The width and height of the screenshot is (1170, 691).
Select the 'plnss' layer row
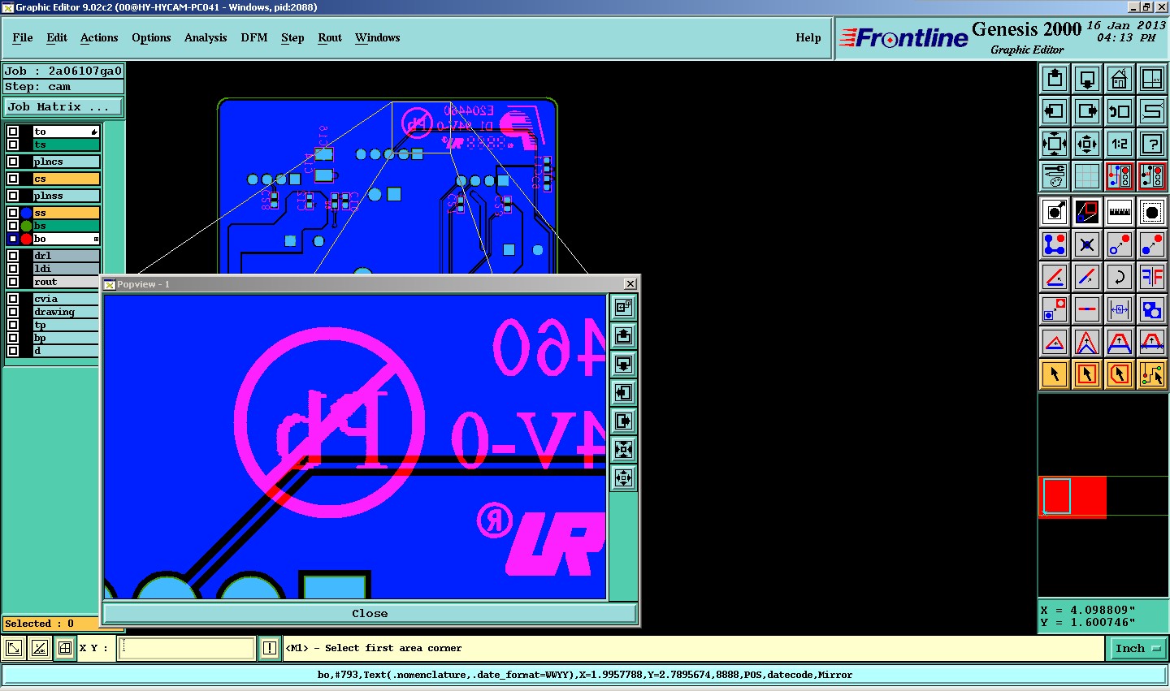point(54,196)
